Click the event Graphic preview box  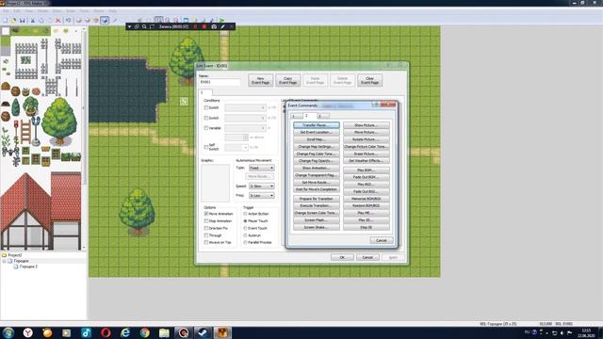215,183
